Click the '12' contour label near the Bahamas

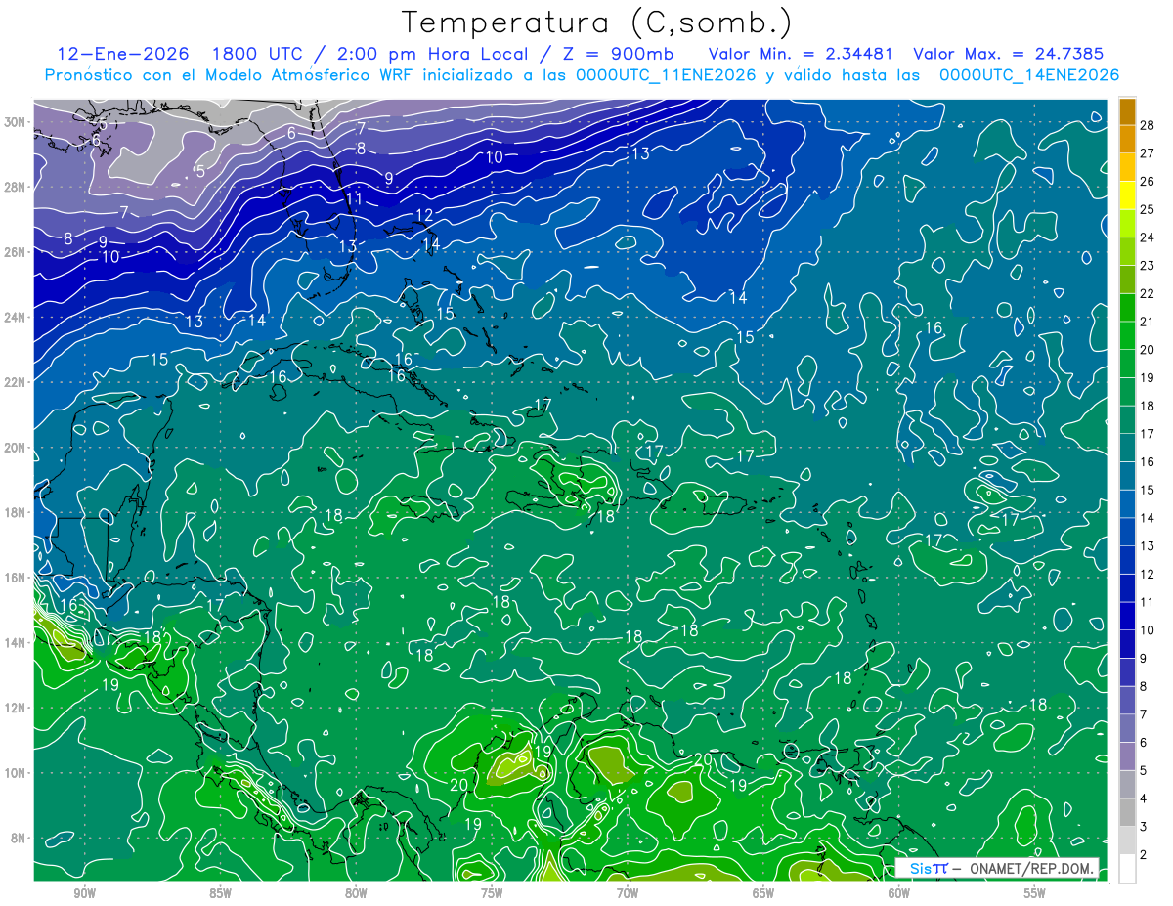click(x=424, y=215)
